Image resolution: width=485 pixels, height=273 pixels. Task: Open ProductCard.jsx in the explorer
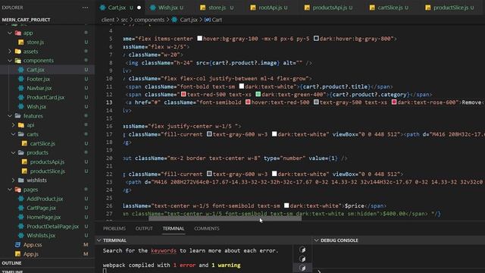[x=45, y=97]
